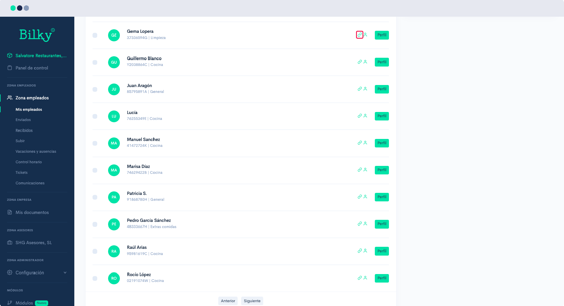The height and width of the screenshot is (306, 564).
Task: Open Mis documentos in Zona empresa
Action: 32,212
